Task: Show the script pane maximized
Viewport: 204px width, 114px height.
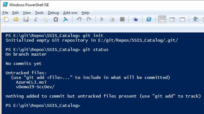Action: (182, 20)
